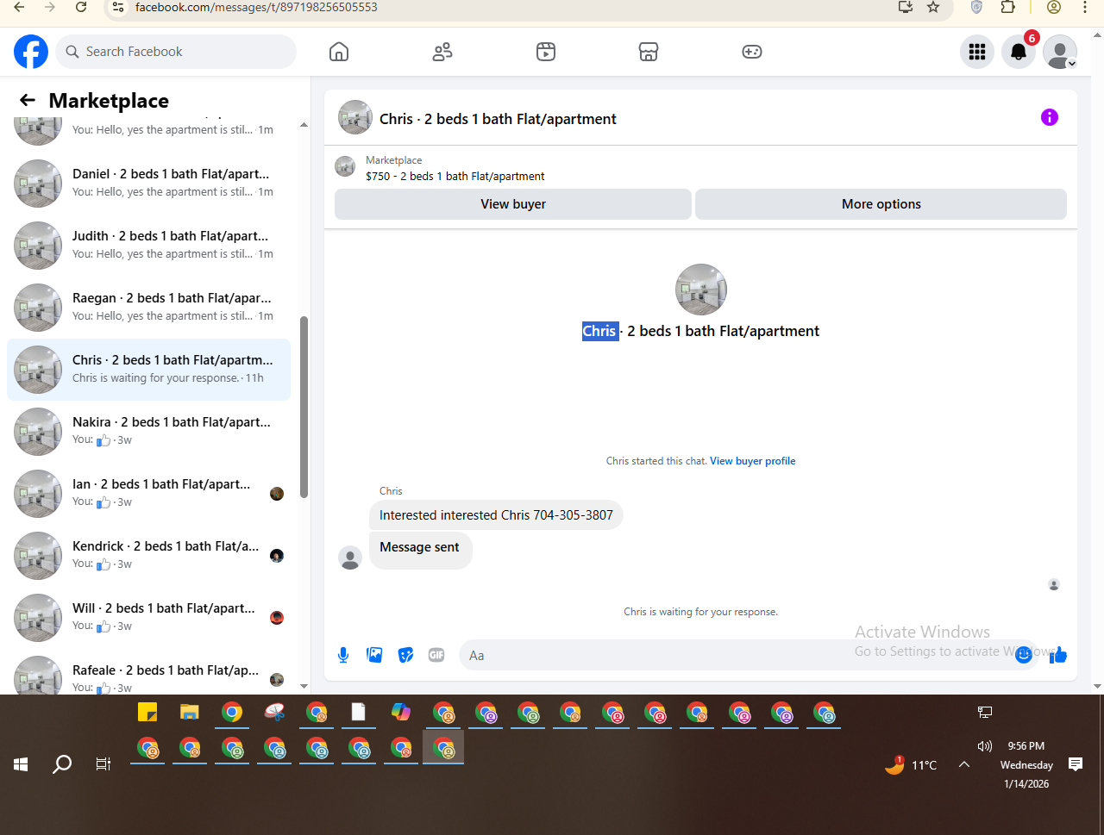Open the Windows Start menu

pyautogui.click(x=21, y=764)
